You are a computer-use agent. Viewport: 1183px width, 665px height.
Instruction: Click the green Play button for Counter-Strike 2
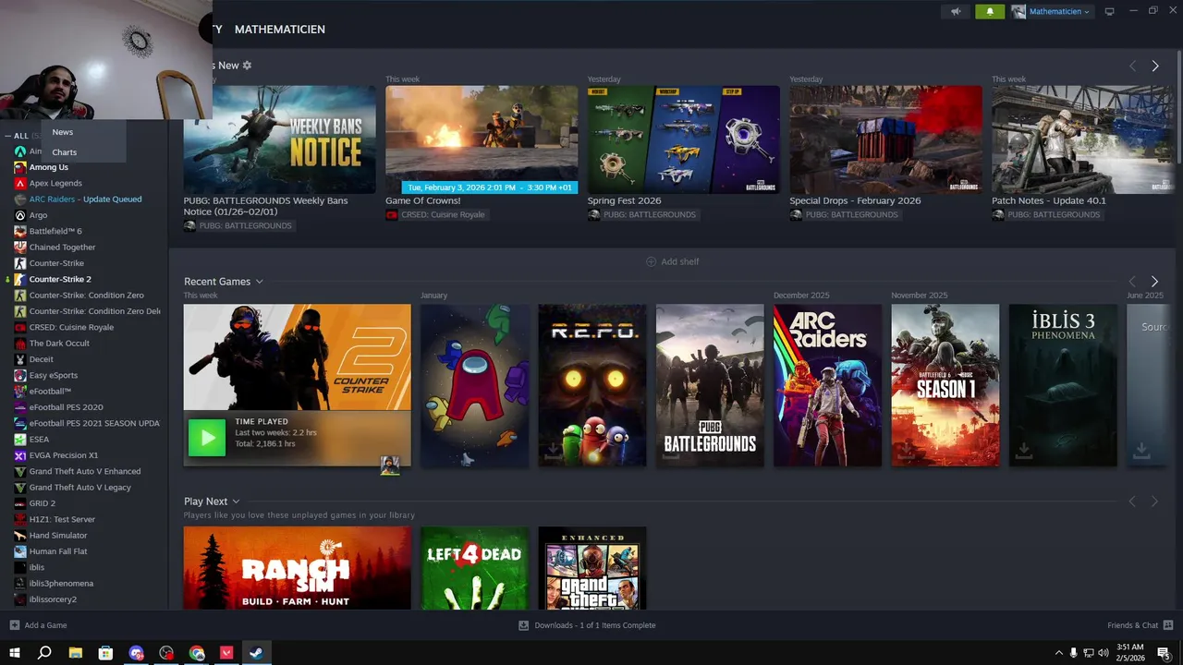click(x=207, y=438)
